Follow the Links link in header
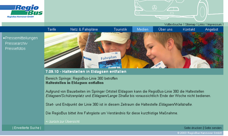 (x=201, y=25)
